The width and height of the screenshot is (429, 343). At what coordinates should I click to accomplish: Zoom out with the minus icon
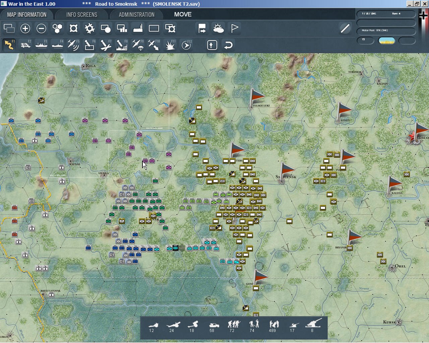(x=41, y=28)
